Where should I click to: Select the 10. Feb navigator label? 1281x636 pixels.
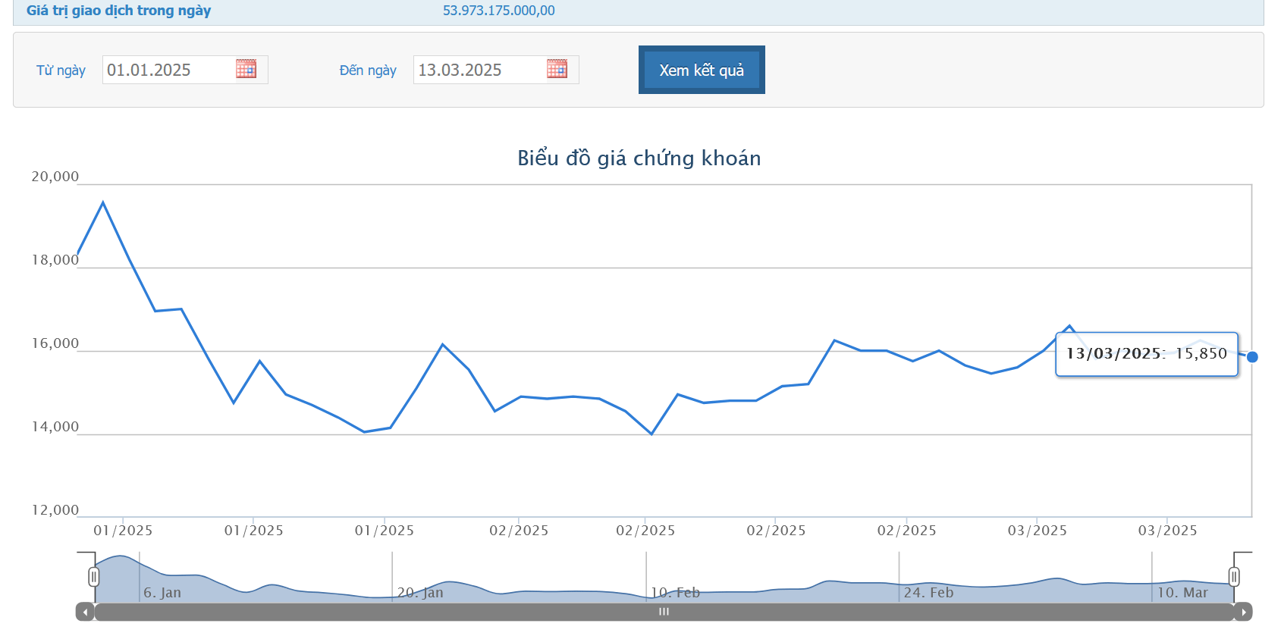point(675,593)
